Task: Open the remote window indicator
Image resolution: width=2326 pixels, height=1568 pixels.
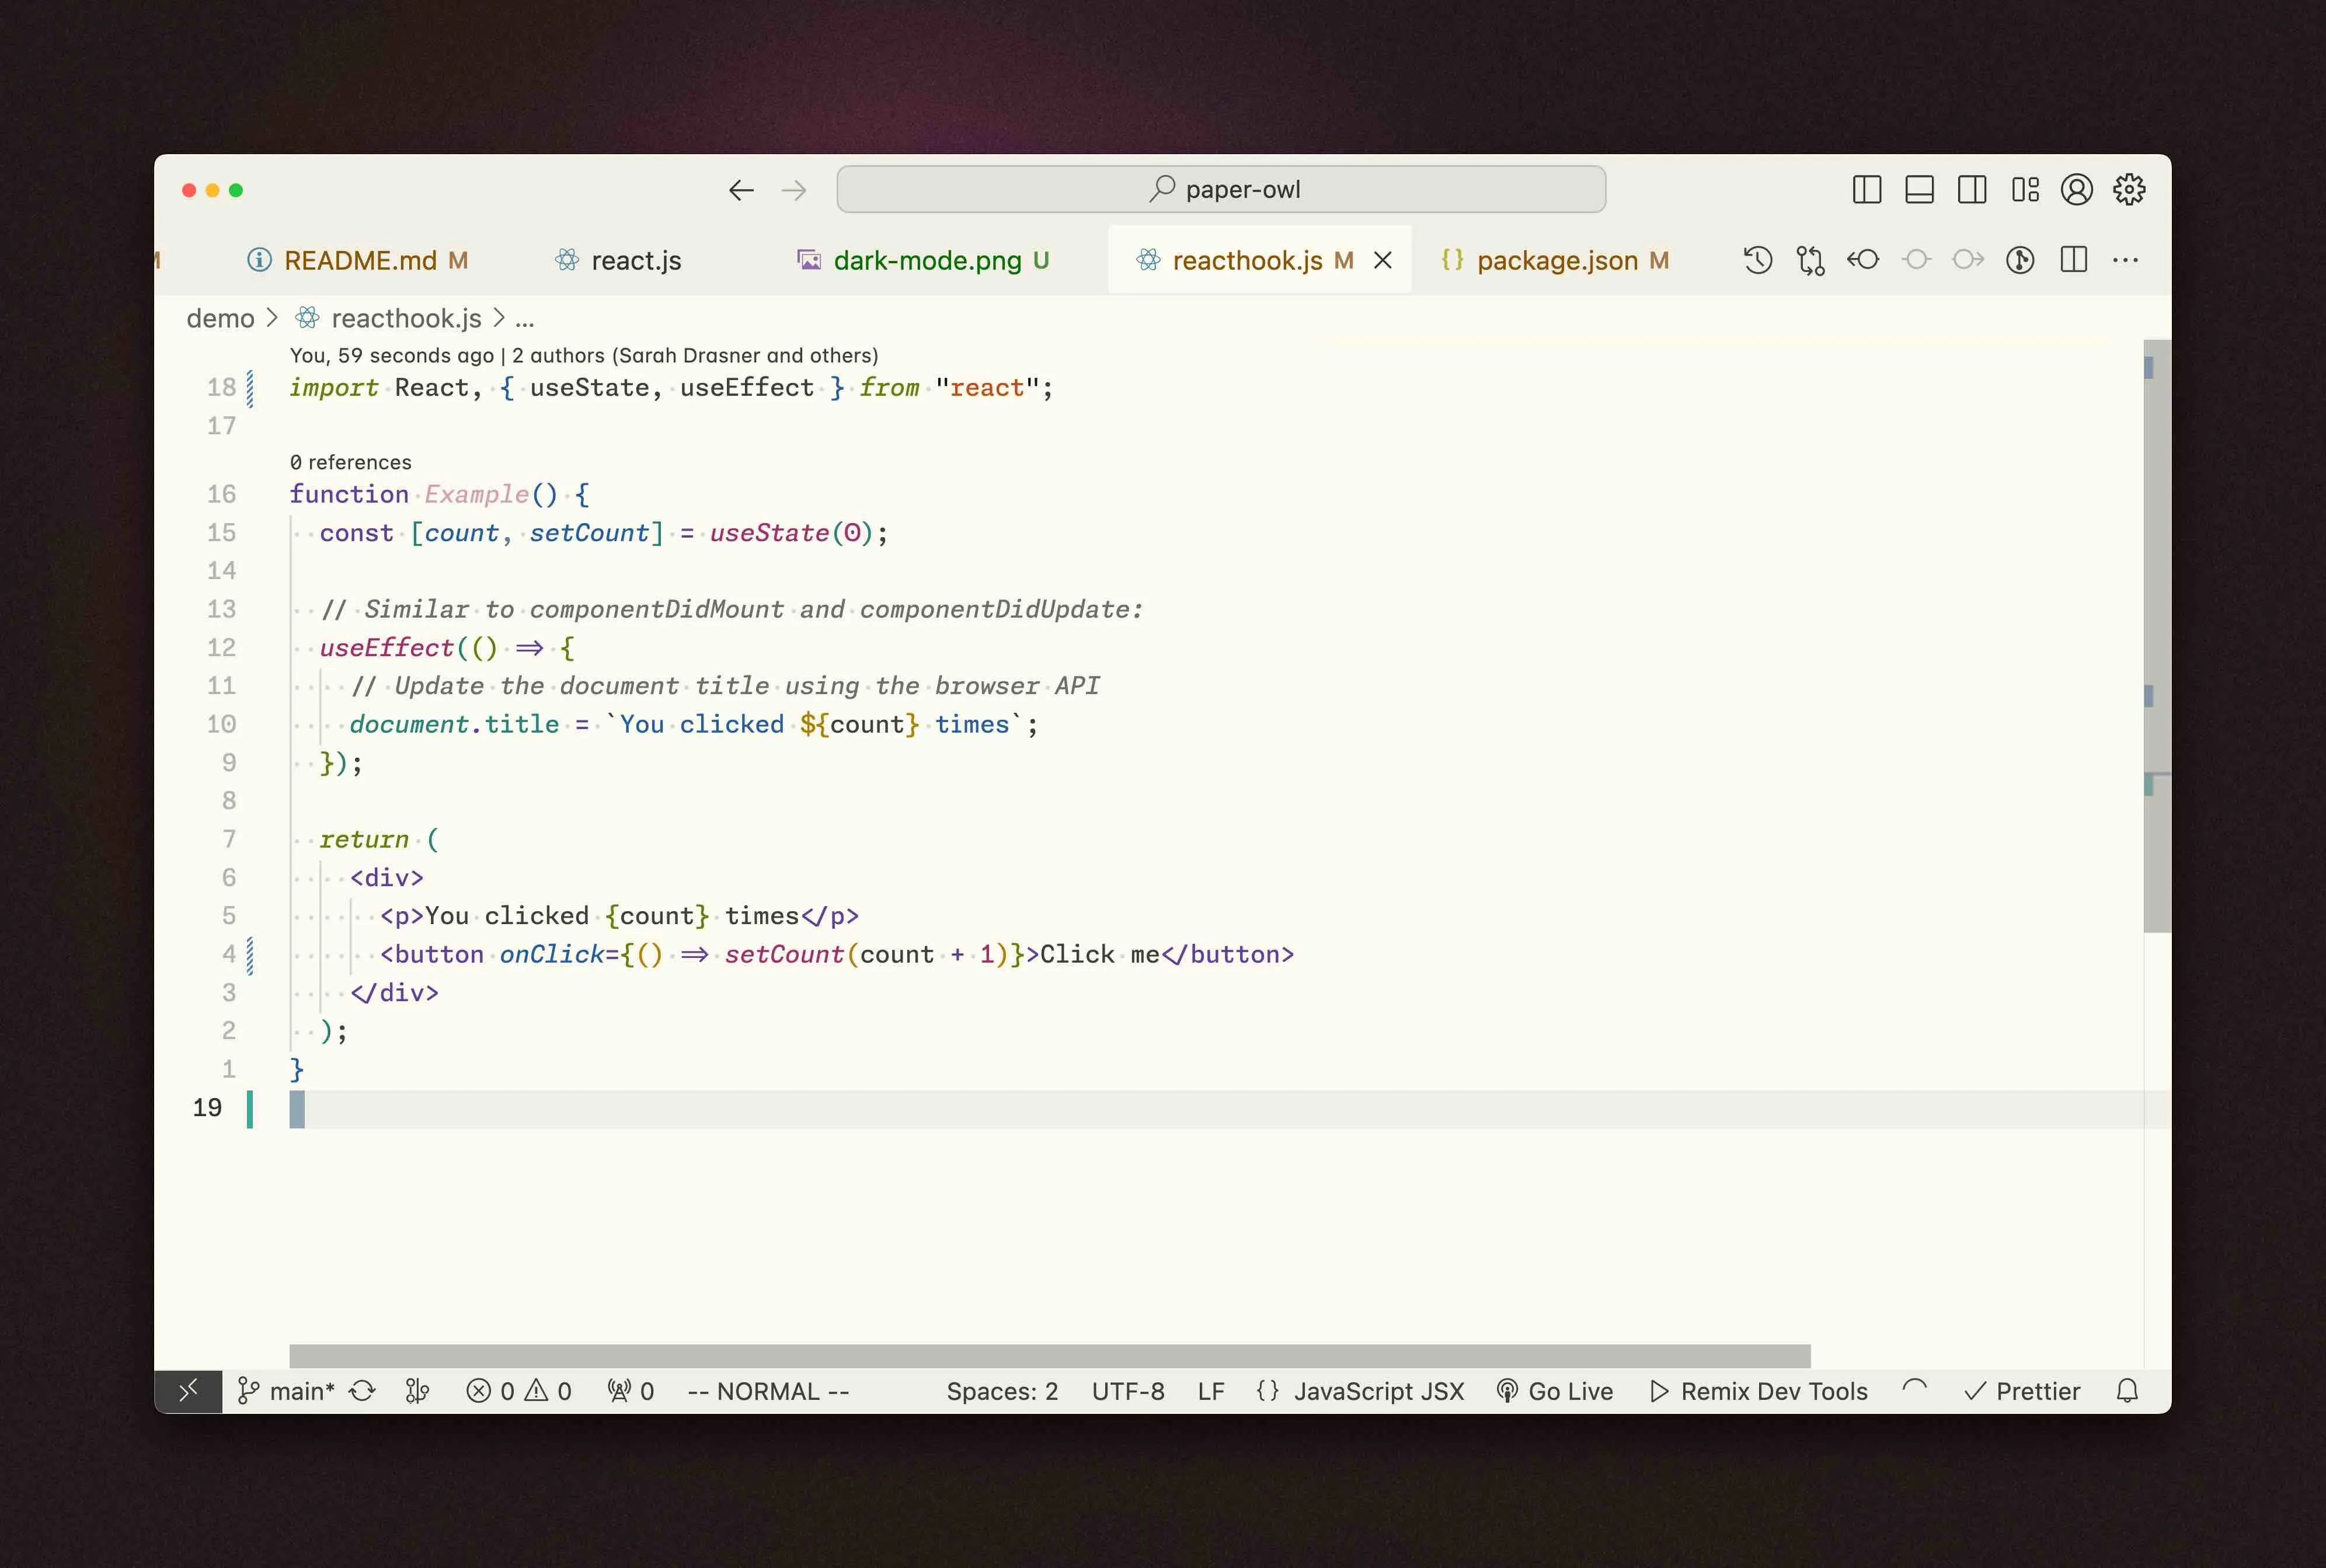Action: pos(188,1391)
